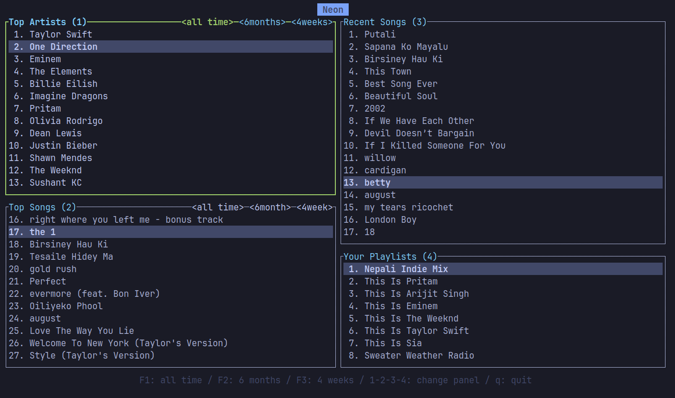Select Taylor Swift in Top Artists
Image resolution: width=675 pixels, height=398 pixels.
click(x=60, y=35)
